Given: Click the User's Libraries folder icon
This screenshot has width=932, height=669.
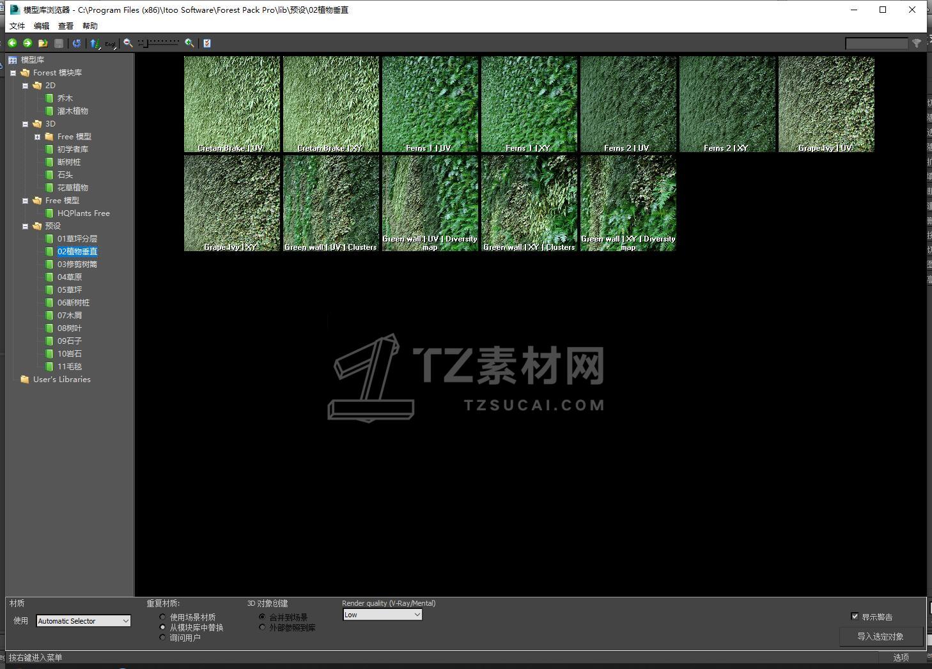Looking at the screenshot, I should 25,380.
